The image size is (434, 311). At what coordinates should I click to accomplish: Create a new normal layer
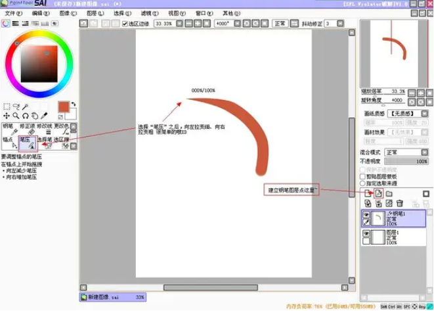click(x=368, y=193)
